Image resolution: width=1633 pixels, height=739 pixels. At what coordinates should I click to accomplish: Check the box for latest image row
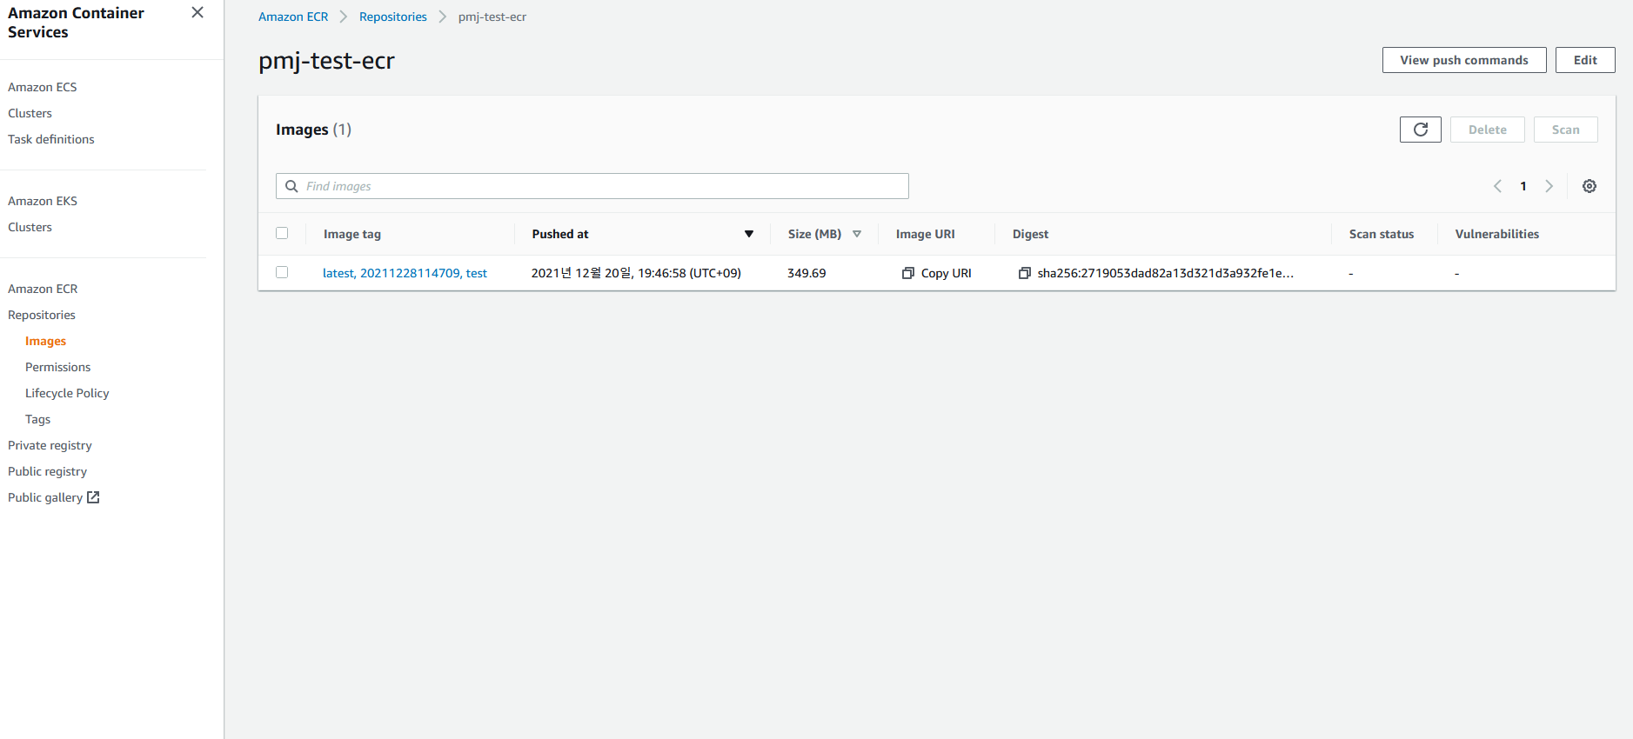[x=282, y=272]
